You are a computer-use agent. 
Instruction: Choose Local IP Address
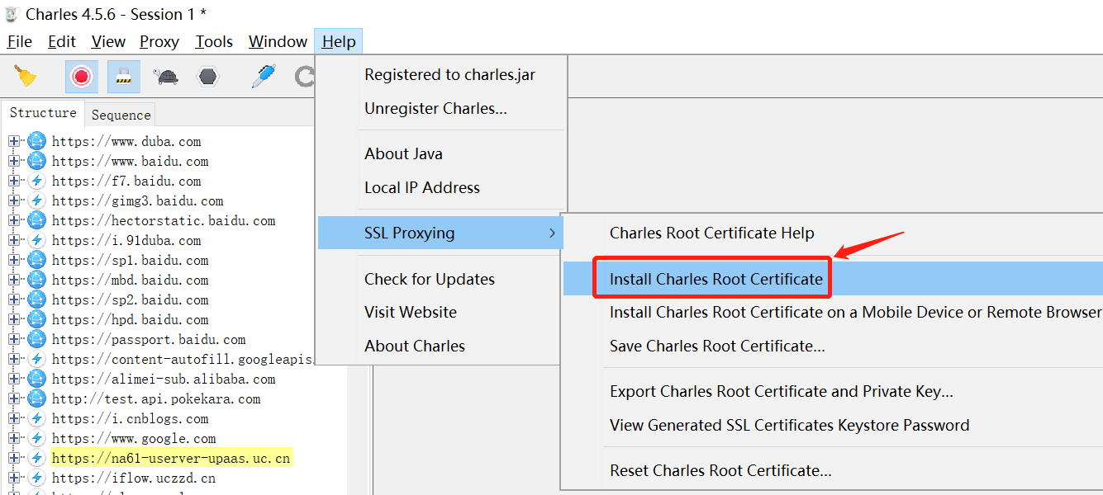(x=421, y=188)
